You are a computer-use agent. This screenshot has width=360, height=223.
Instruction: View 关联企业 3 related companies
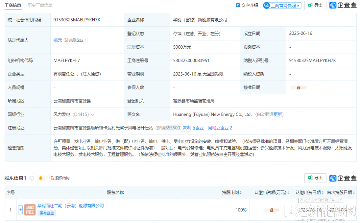(75, 40)
